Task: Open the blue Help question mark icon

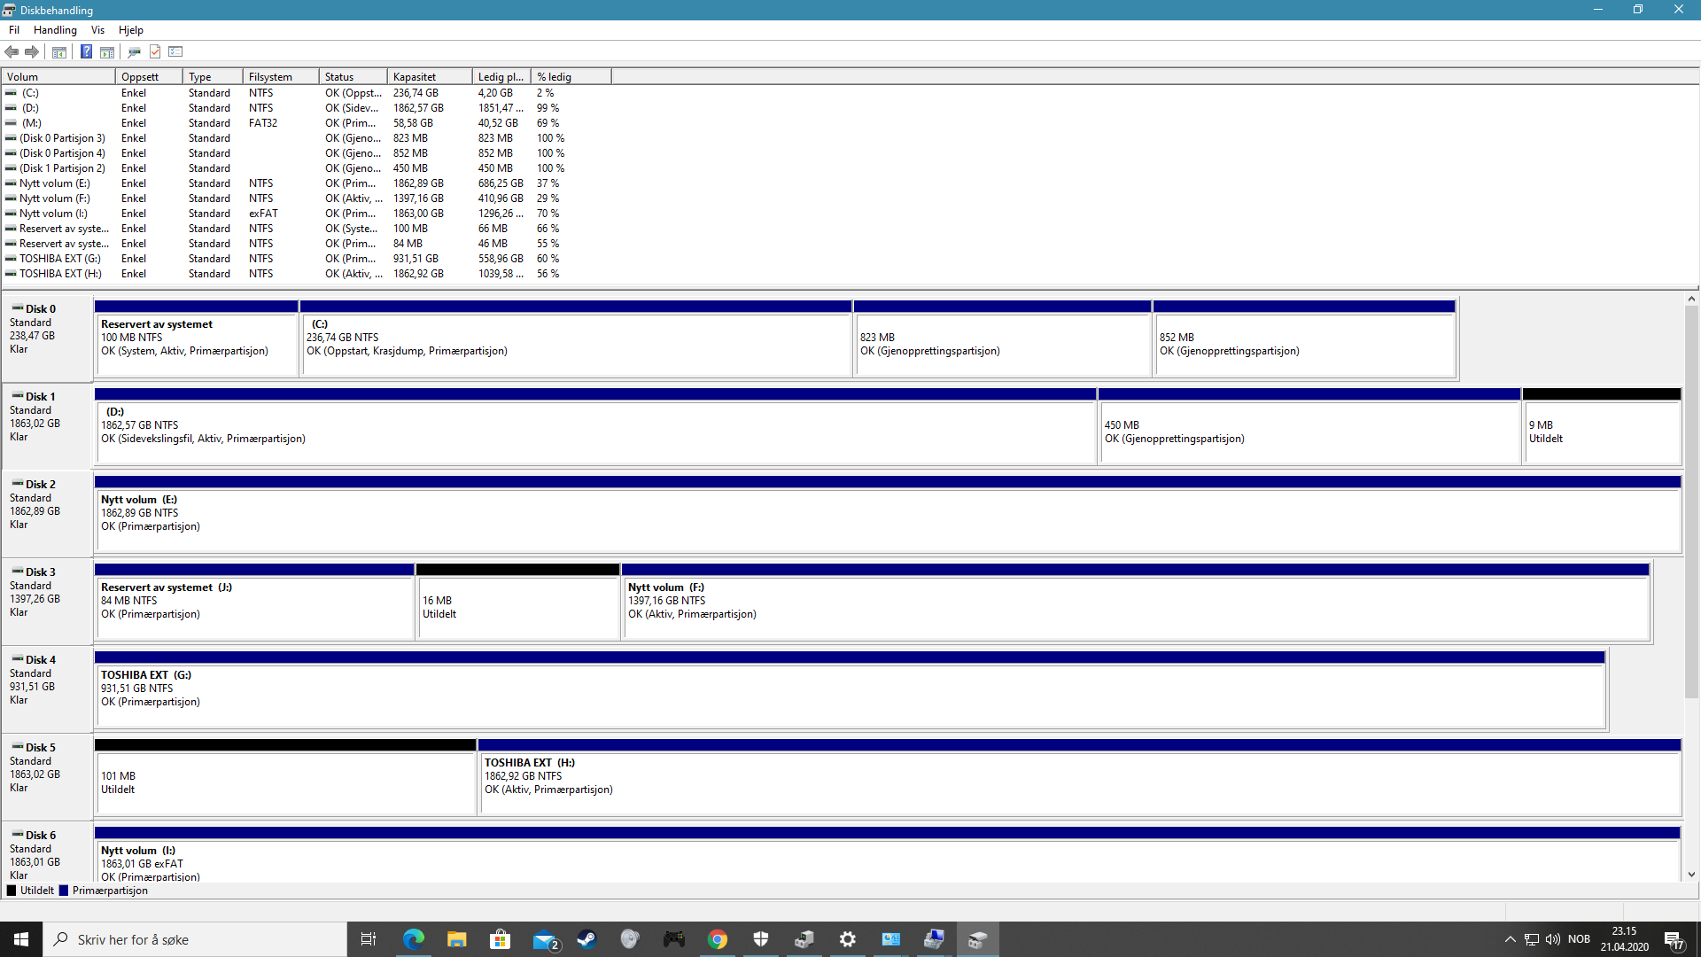Action: [x=86, y=51]
